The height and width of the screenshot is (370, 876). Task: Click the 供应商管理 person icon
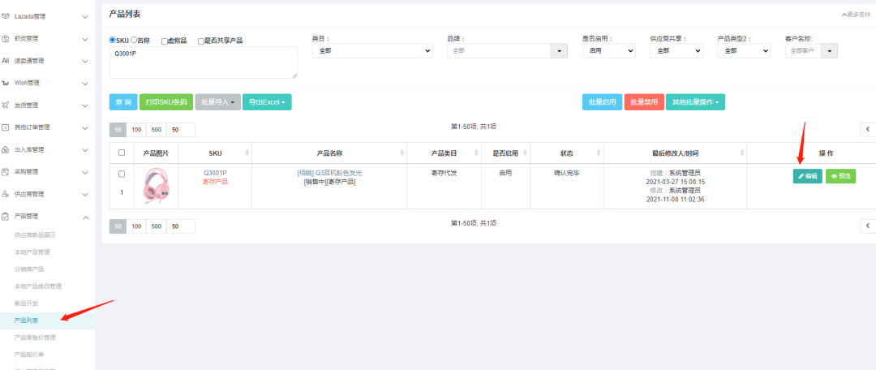(x=6, y=194)
